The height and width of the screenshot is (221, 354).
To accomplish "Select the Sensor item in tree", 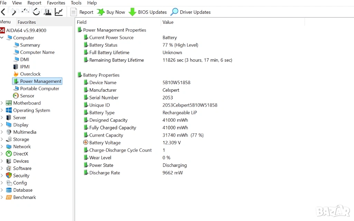I will 27,96.
